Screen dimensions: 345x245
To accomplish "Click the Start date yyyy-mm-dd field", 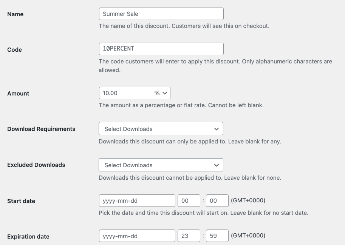I will click(137, 201).
